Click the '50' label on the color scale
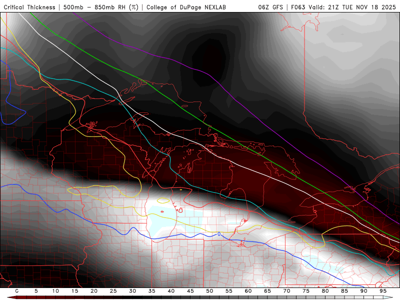Screen dimensions: 400x300 (209, 291)
